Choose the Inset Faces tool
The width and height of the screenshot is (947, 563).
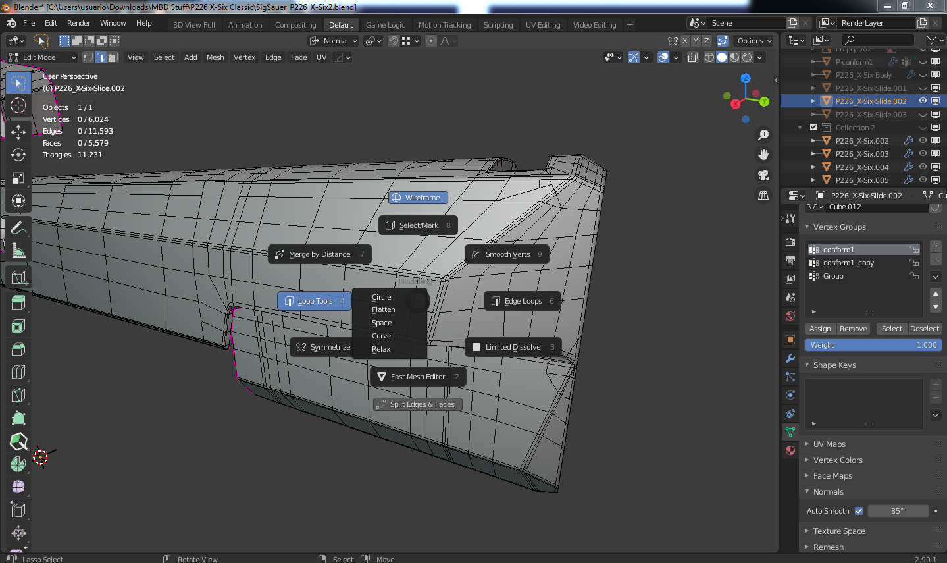[x=18, y=326]
